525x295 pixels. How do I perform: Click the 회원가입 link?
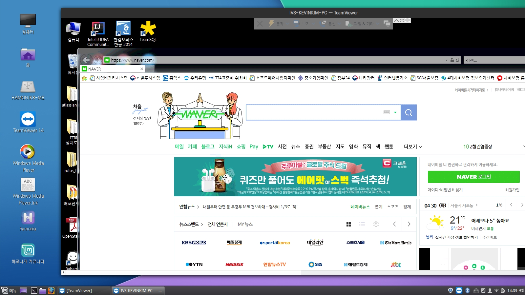[512, 190]
